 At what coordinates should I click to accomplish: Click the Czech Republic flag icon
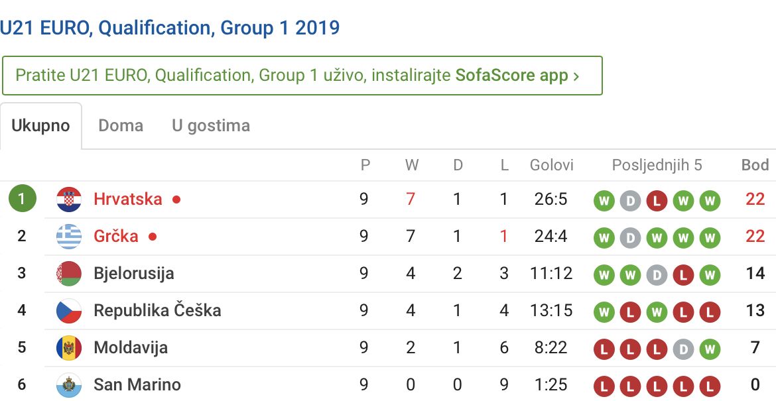click(68, 311)
